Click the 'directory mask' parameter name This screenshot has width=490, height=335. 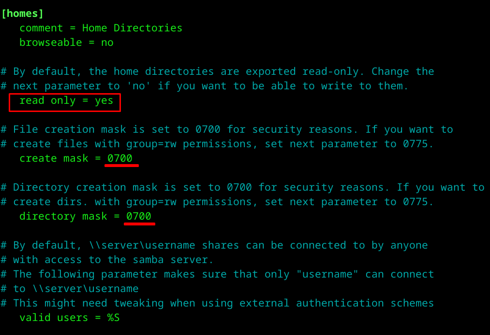coord(63,216)
